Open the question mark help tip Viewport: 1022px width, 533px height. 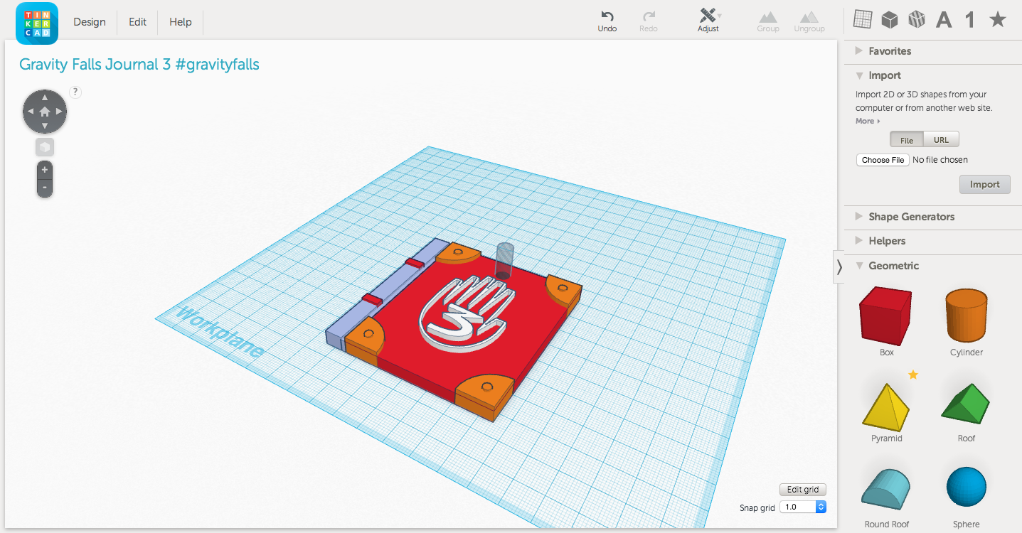75,92
